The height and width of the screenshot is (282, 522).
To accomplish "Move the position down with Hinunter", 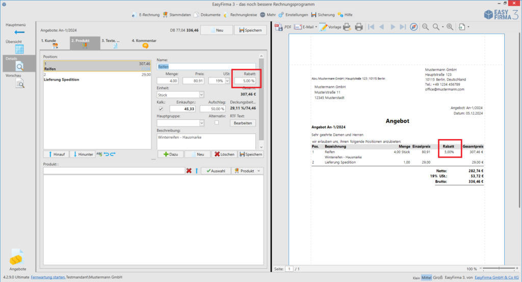I will coord(83,154).
